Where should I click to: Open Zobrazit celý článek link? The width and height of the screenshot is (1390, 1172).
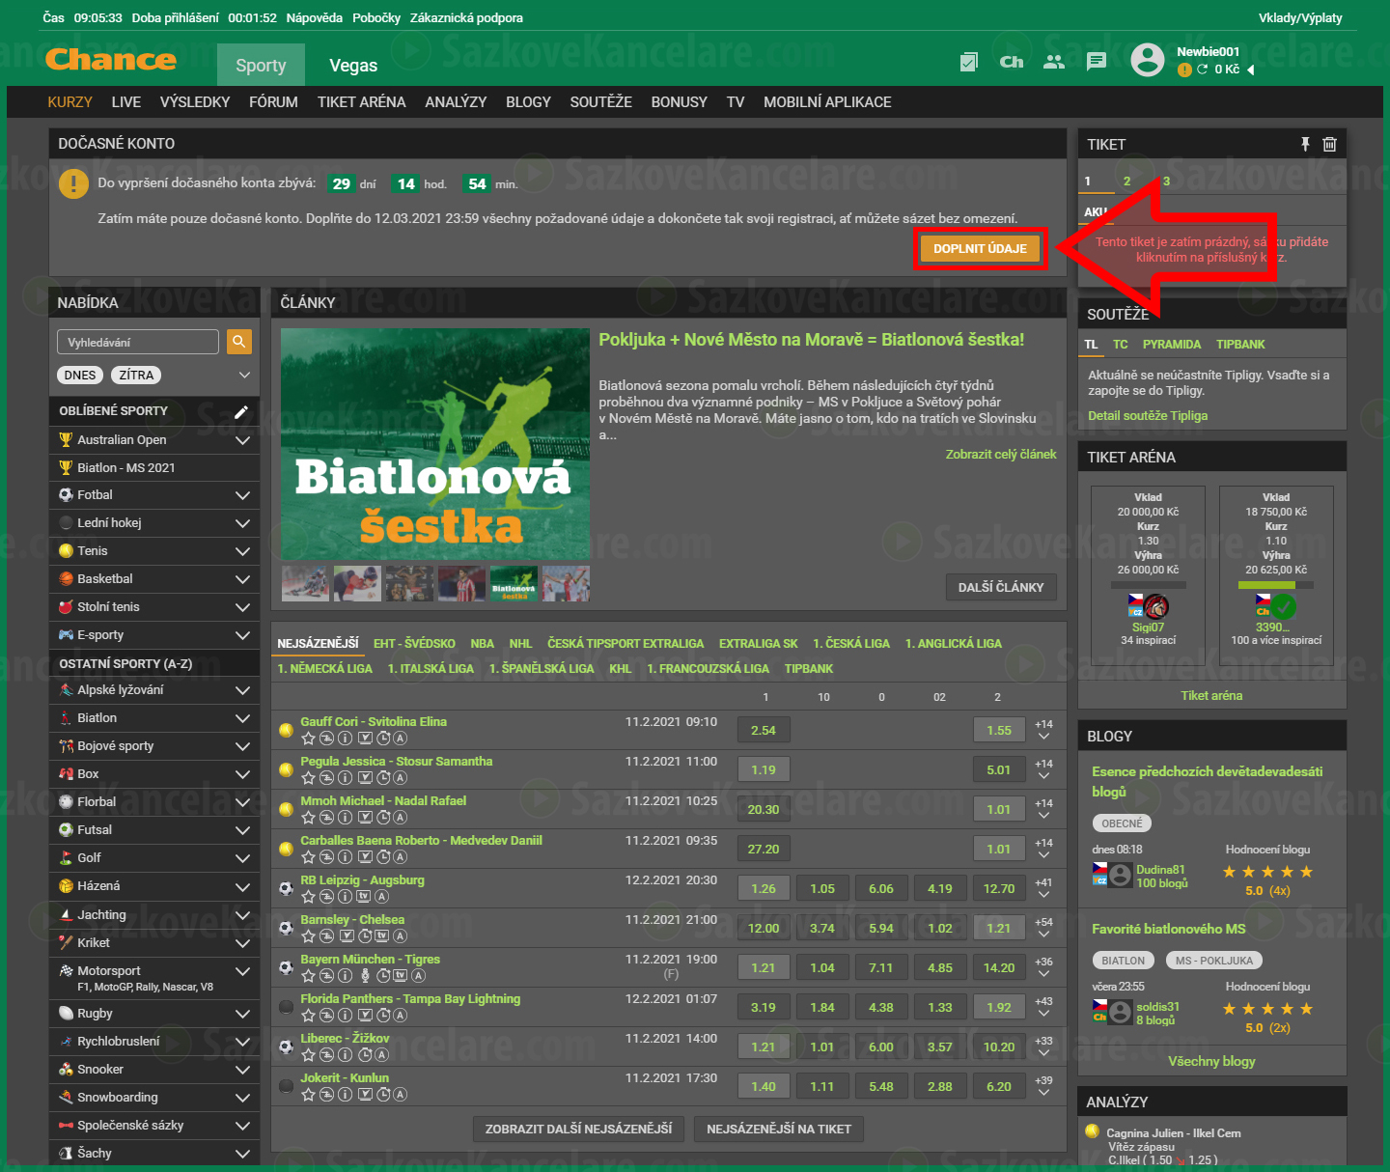coord(1001,455)
